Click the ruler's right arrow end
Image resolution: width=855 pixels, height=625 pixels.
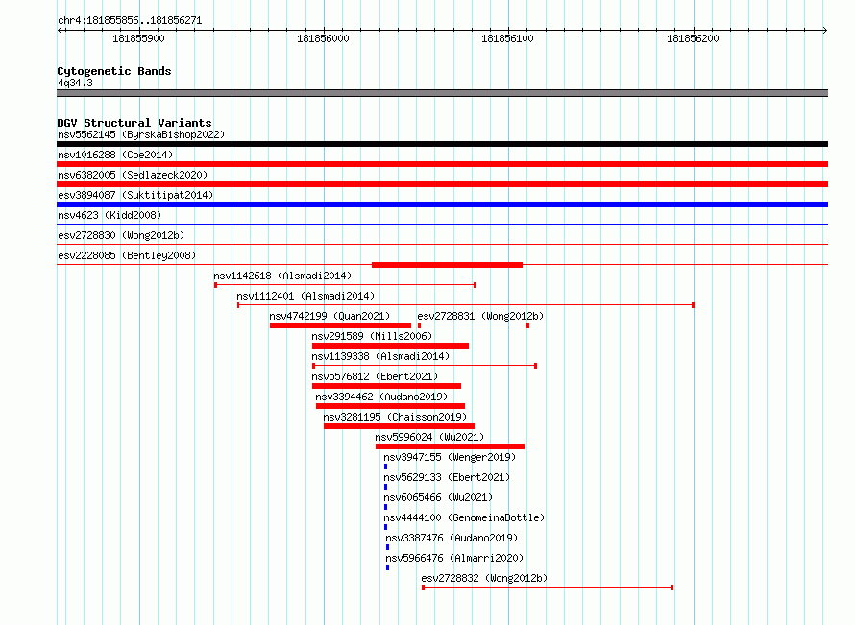pos(825,30)
